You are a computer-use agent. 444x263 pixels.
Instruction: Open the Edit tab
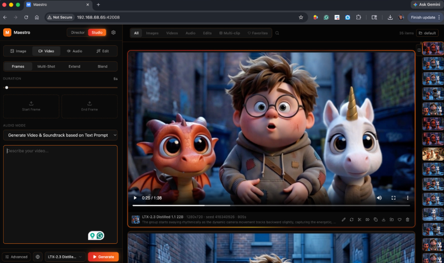[x=102, y=51]
